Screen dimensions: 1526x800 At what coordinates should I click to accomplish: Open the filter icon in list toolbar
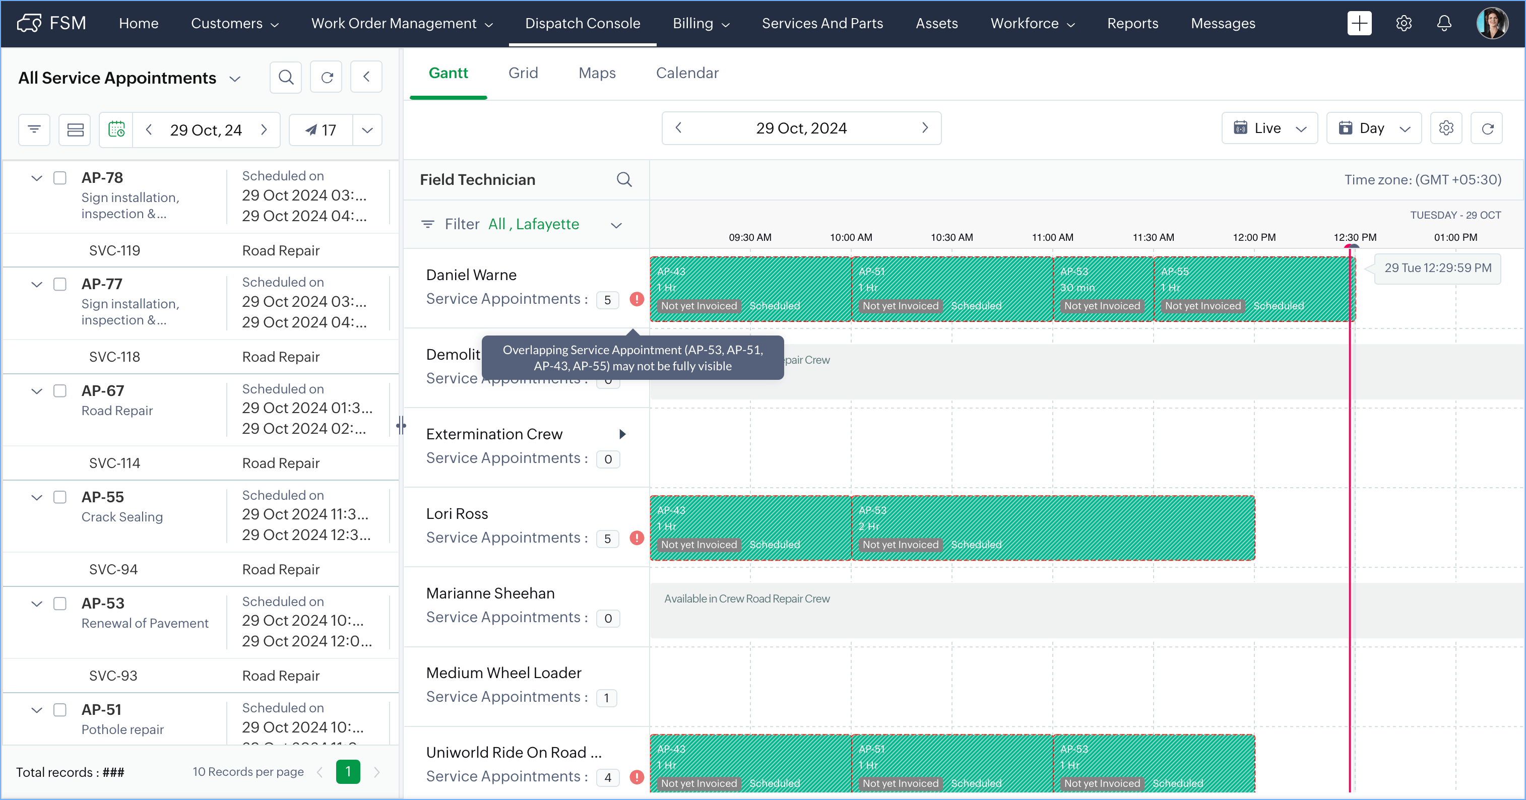[34, 129]
